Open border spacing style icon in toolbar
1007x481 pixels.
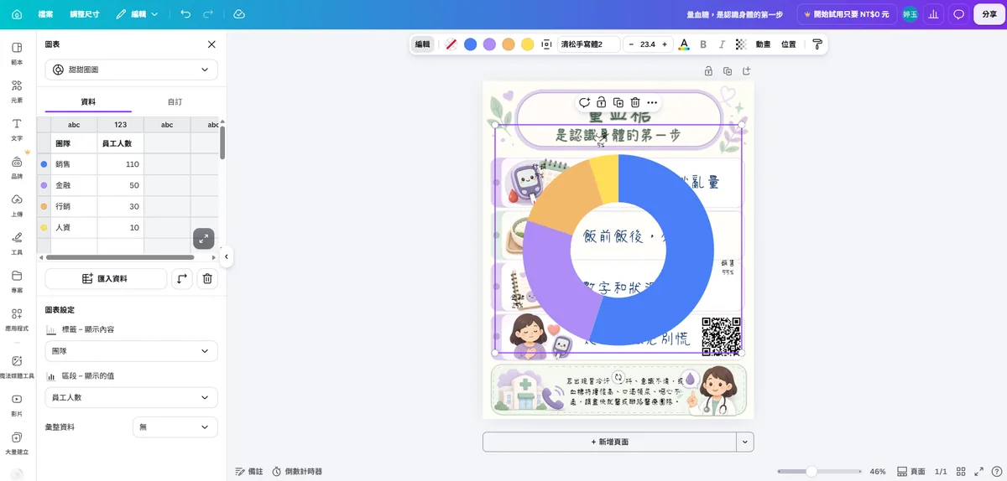(546, 44)
